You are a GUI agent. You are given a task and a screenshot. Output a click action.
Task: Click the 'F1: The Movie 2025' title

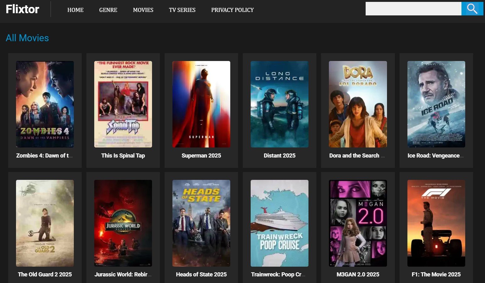[436, 275]
